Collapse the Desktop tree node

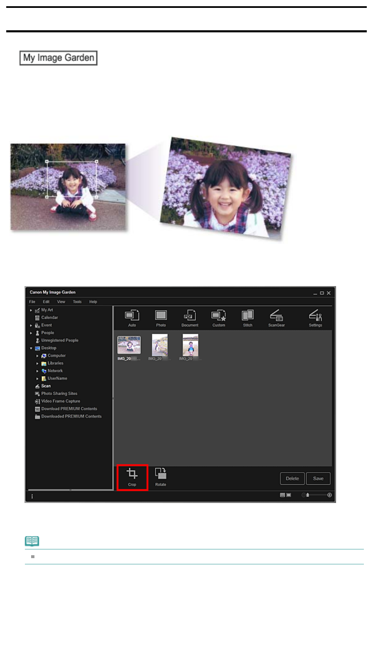click(31, 348)
